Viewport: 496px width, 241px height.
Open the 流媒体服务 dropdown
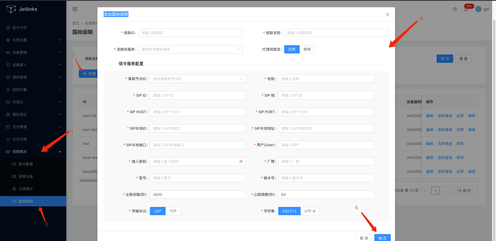(x=191, y=49)
